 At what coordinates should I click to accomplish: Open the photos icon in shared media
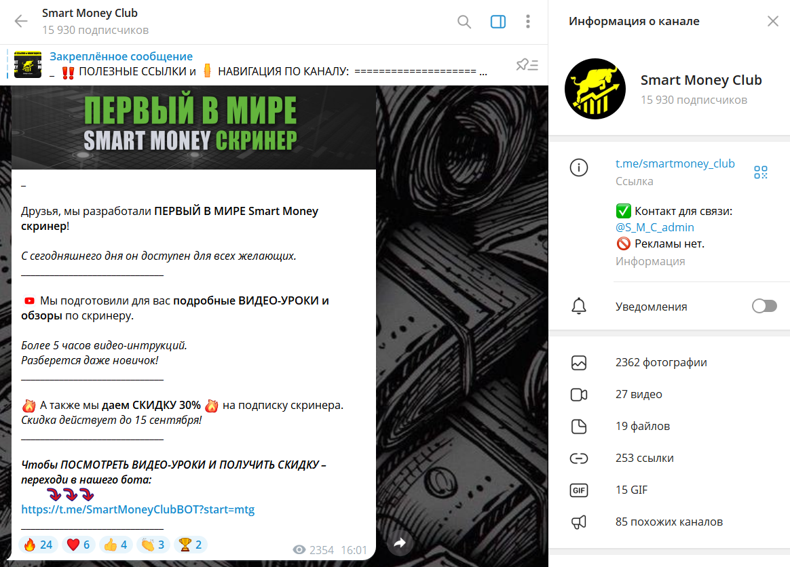coord(578,363)
